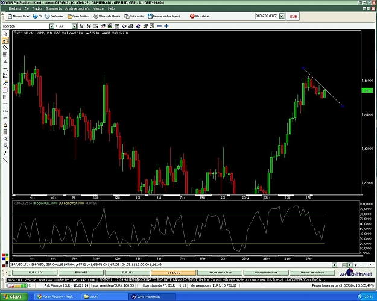Viewport: 377px width, 301px height.
Task: Click the alarm bell tool
Action: [5, 125]
